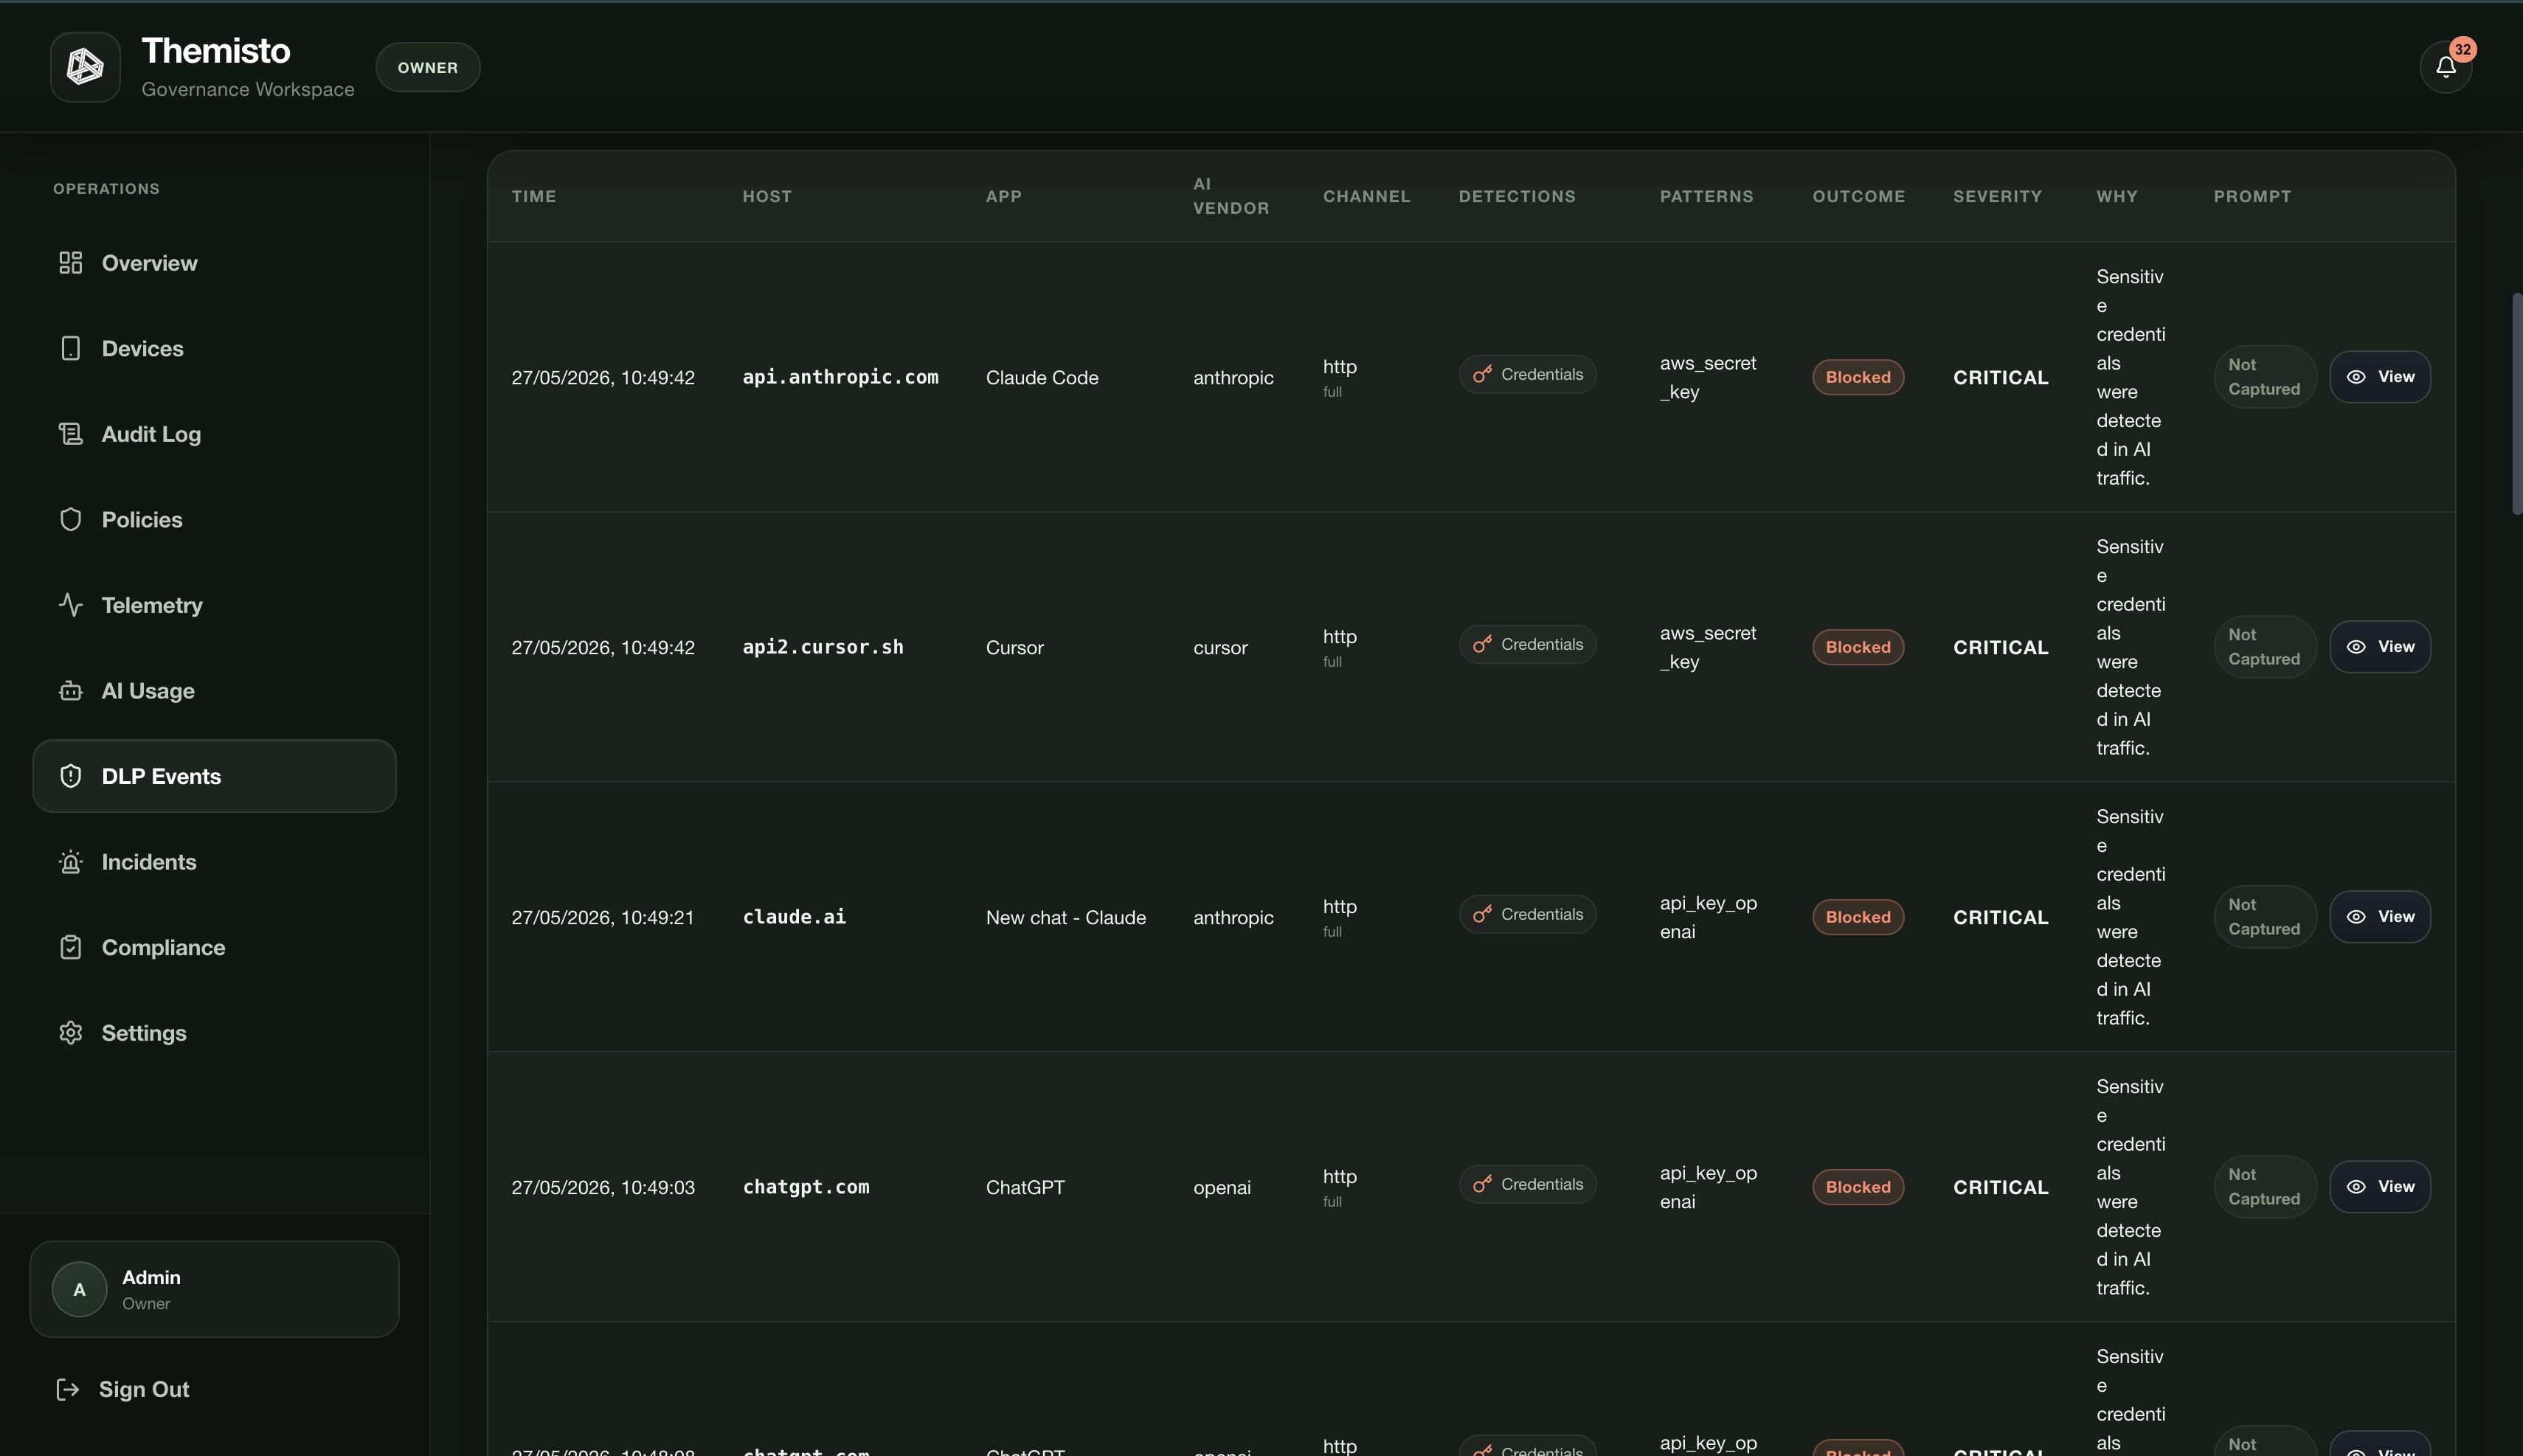Open the Admin Owner profile card
This screenshot has width=2523, height=1456.
click(214, 1289)
